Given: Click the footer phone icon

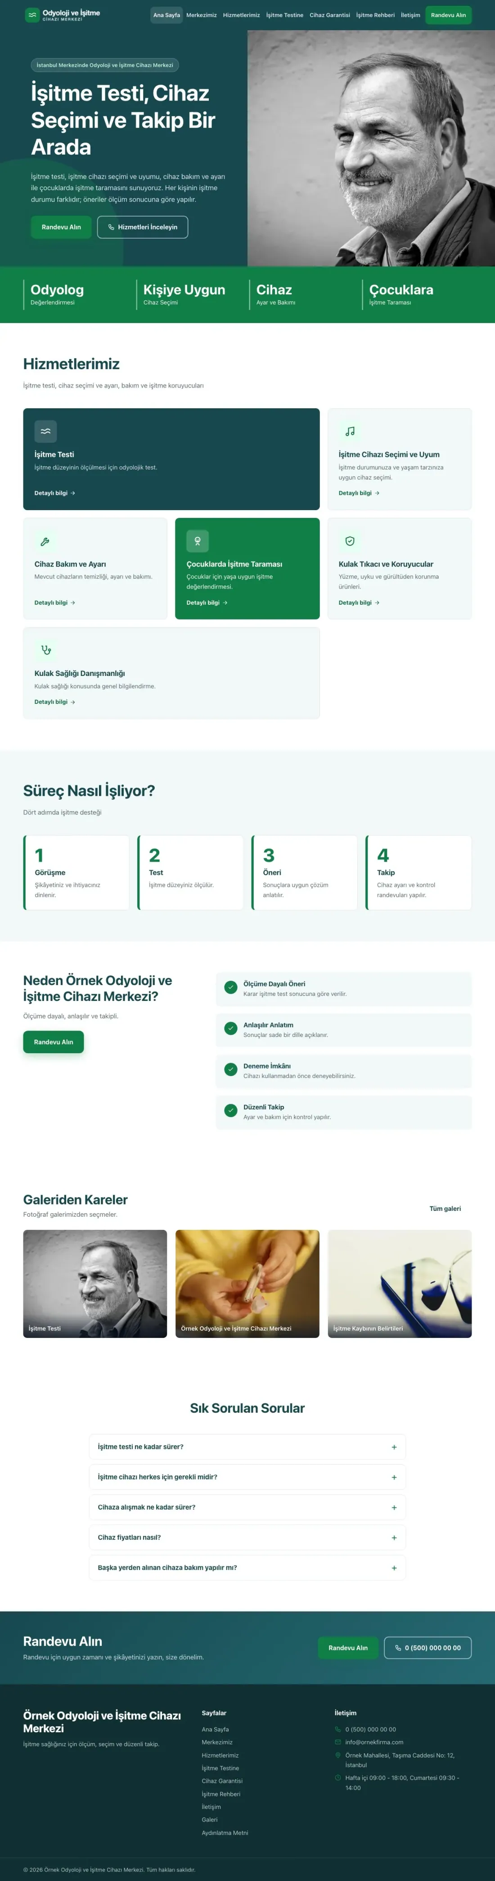Looking at the screenshot, I should coord(337,1729).
